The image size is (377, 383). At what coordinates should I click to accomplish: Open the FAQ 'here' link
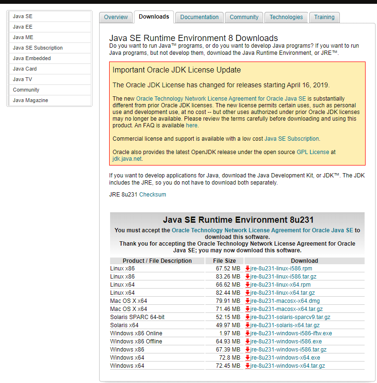[192, 125]
